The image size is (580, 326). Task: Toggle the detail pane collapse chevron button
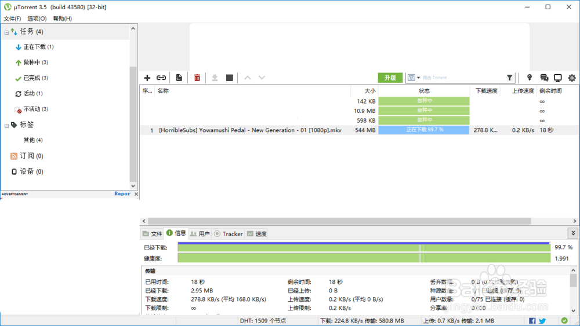click(573, 233)
